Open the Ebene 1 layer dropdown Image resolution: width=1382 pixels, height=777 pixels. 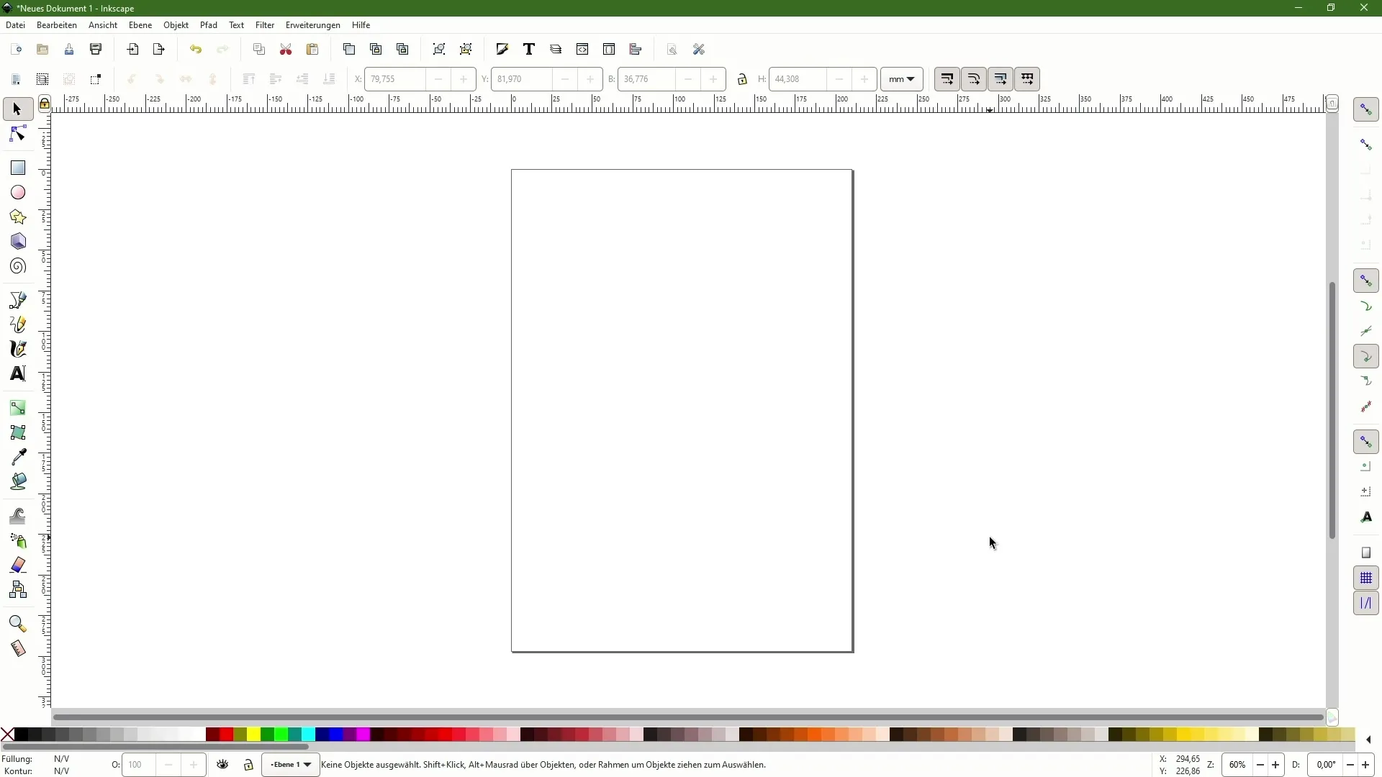click(291, 765)
